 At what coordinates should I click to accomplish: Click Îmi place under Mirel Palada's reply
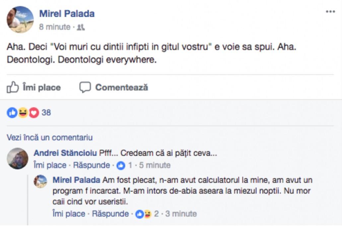[69, 214]
